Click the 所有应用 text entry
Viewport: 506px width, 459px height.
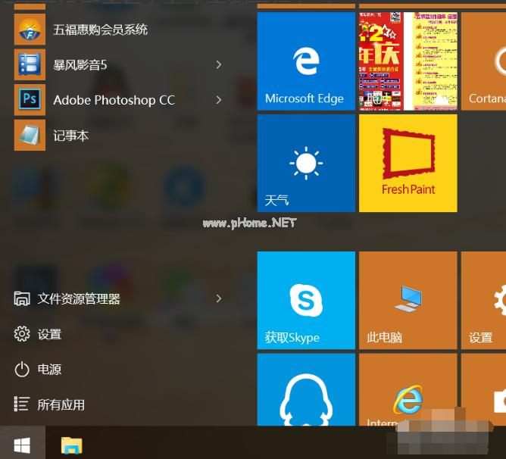click(x=61, y=404)
